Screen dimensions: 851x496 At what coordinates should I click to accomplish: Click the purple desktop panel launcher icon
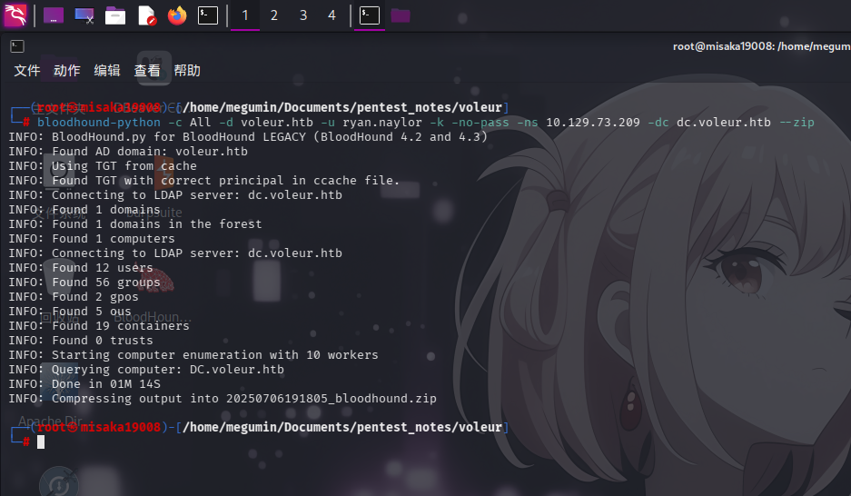click(x=54, y=15)
